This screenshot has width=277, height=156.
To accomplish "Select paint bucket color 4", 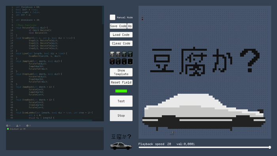I will click(112, 61).
